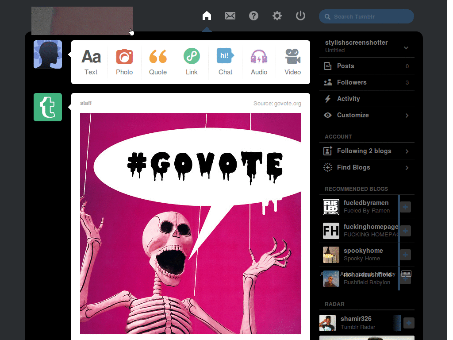Click the Untitled blog title text
Image resolution: width=453 pixels, height=340 pixels.
[x=335, y=50]
